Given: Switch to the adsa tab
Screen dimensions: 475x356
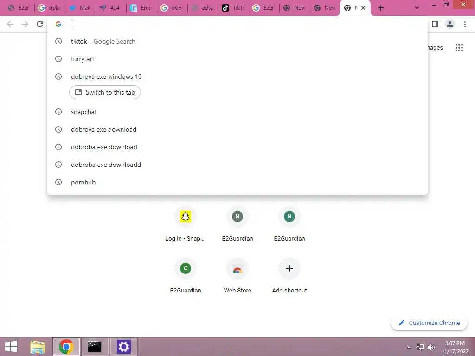Looking at the screenshot, I should (x=203, y=8).
